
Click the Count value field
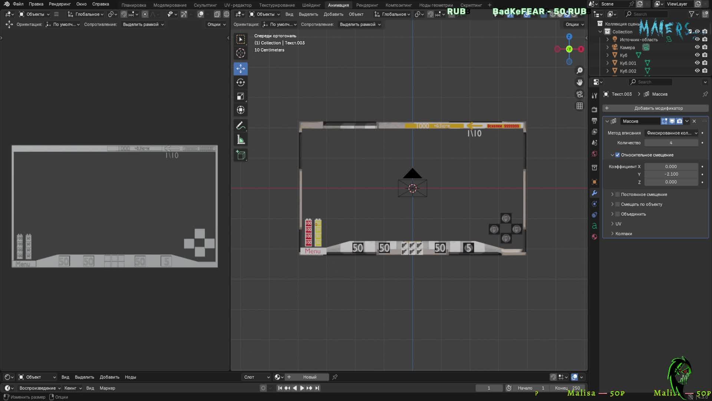click(671, 143)
